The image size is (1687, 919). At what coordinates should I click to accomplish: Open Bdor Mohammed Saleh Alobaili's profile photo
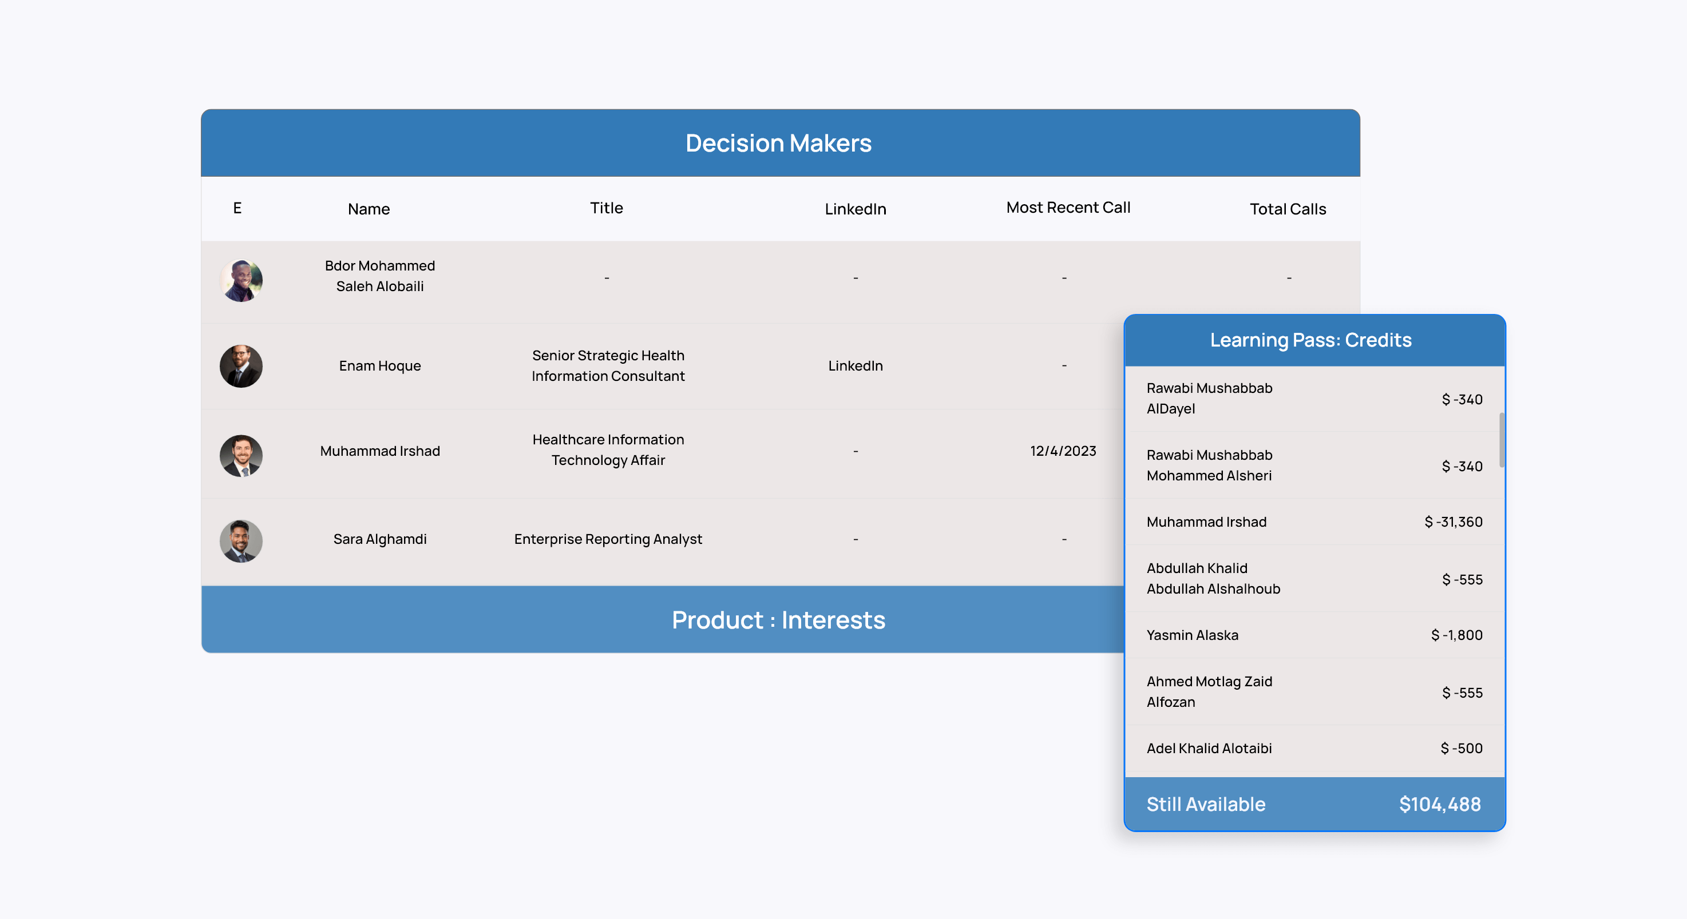coord(240,280)
